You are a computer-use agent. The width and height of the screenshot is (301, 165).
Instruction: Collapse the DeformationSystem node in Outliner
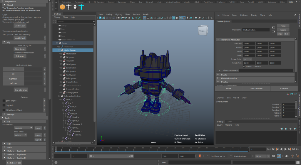point(59,96)
